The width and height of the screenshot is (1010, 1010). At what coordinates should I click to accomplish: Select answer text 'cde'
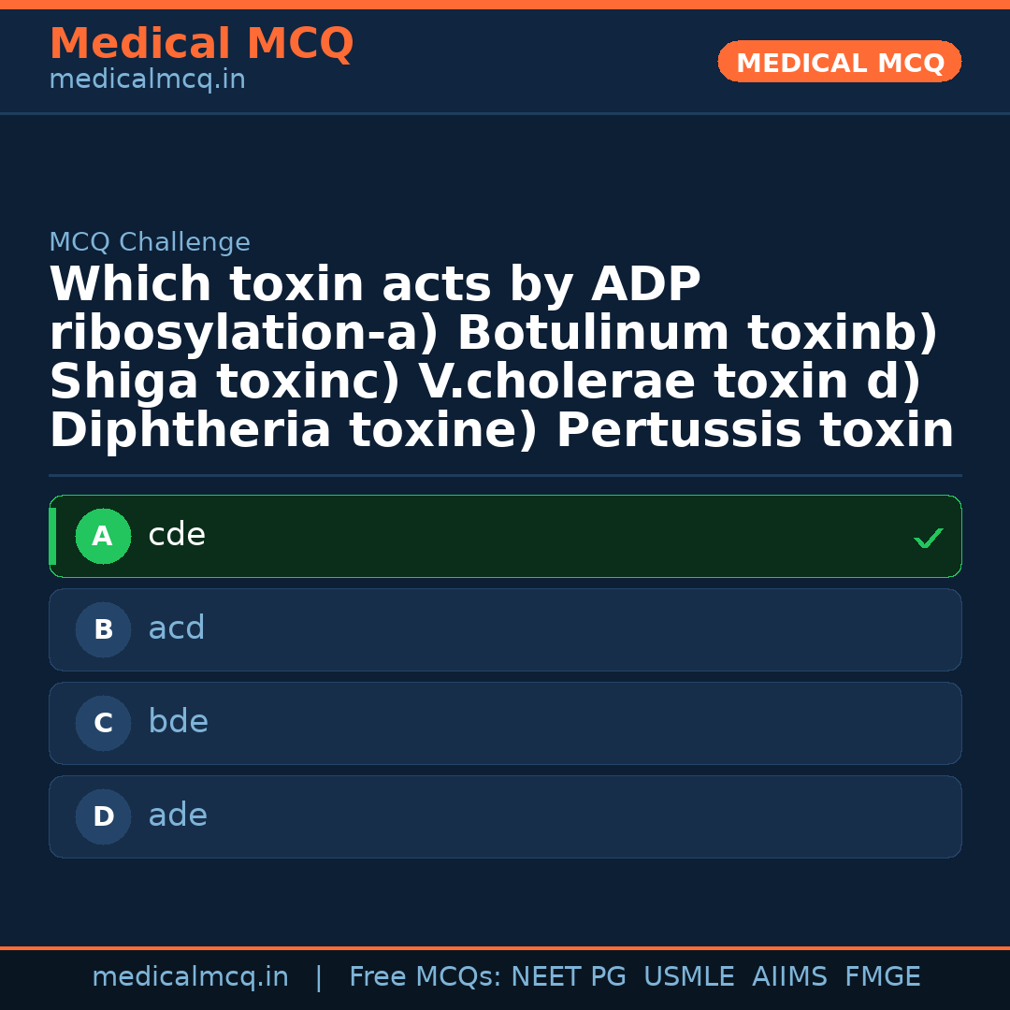click(177, 535)
